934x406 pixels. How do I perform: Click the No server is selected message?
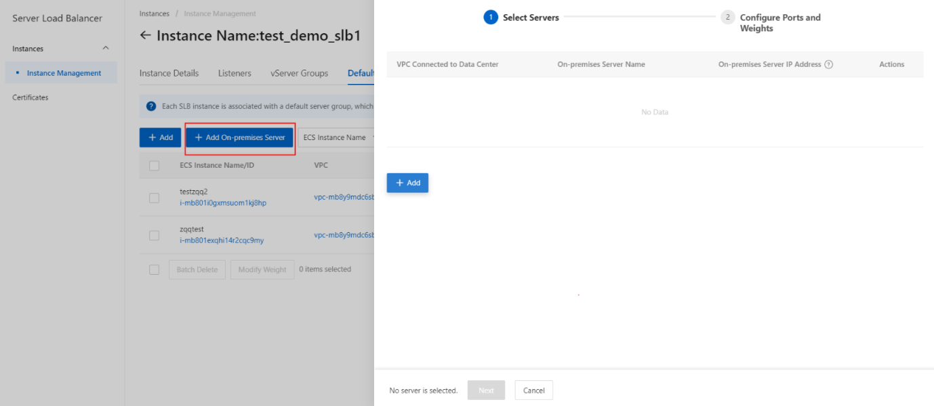click(x=424, y=390)
